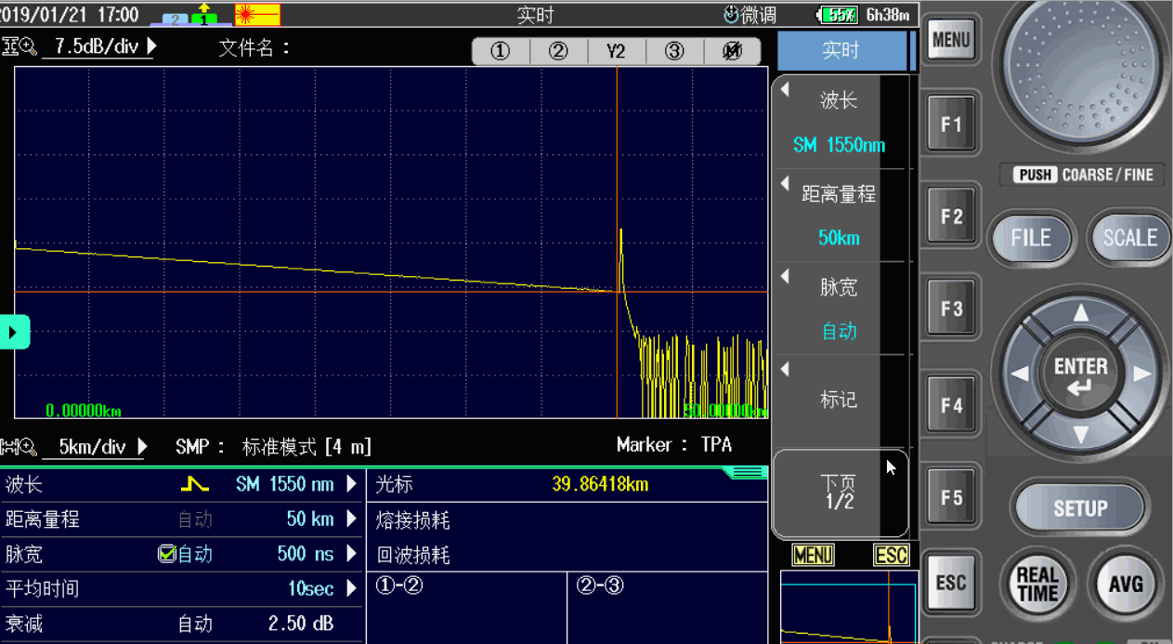Toggle the AVG averaging button
Viewport: 1173px width, 644px height.
[x=1125, y=584]
